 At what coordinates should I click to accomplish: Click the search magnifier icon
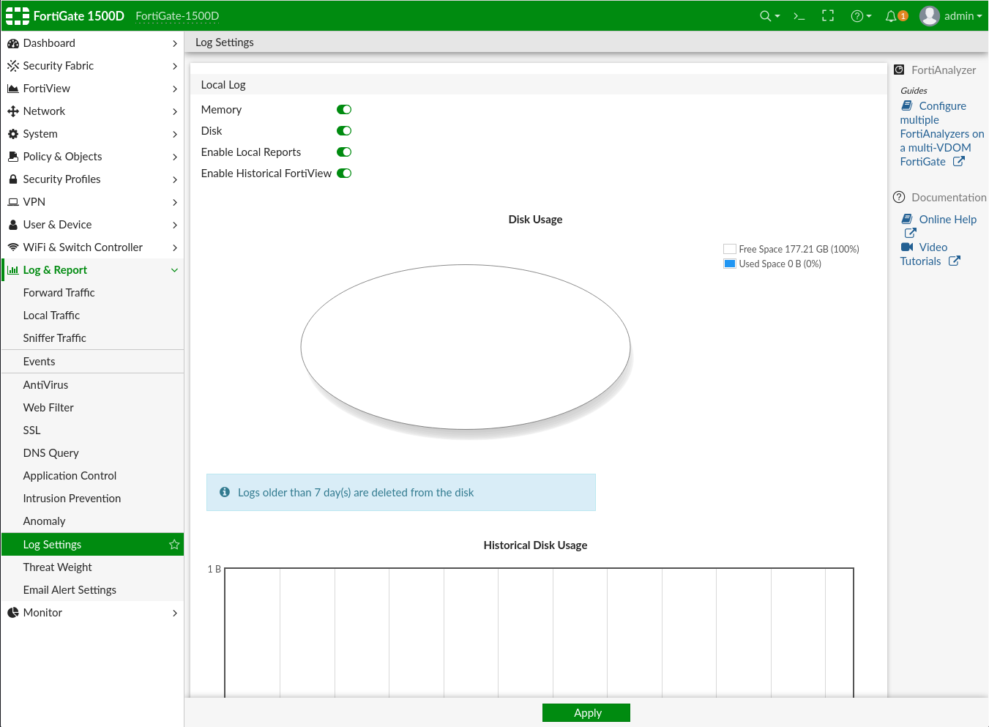(x=766, y=16)
